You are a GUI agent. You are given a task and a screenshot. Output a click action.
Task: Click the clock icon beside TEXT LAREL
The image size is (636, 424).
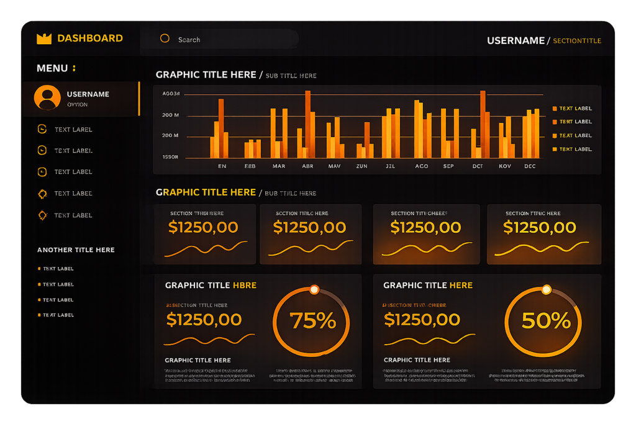point(42,129)
